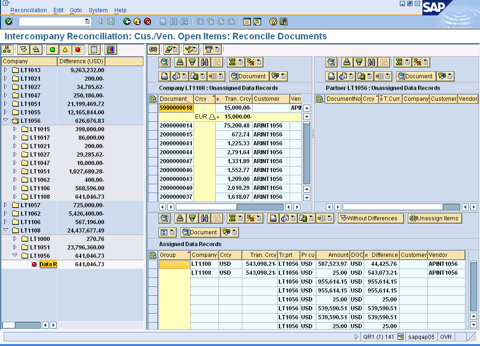The width and height of the screenshot is (480, 346).
Task: Open the Total sum dropdown in Company LT1108 panel
Action: pyautogui.click(x=240, y=62)
